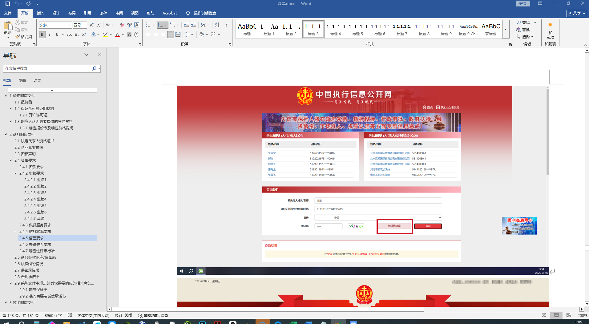Open the line spacing dropdown

[x=189, y=34]
